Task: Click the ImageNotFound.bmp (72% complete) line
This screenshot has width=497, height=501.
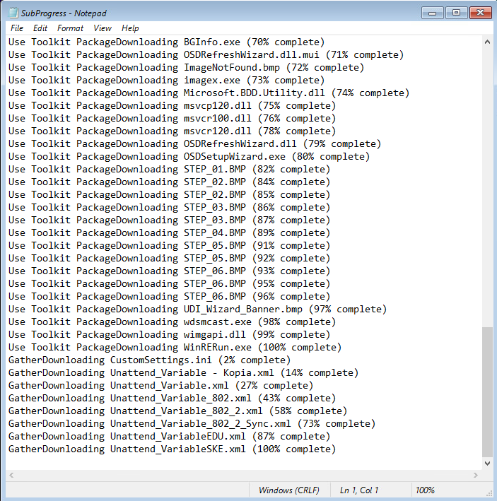Action: pos(187,68)
